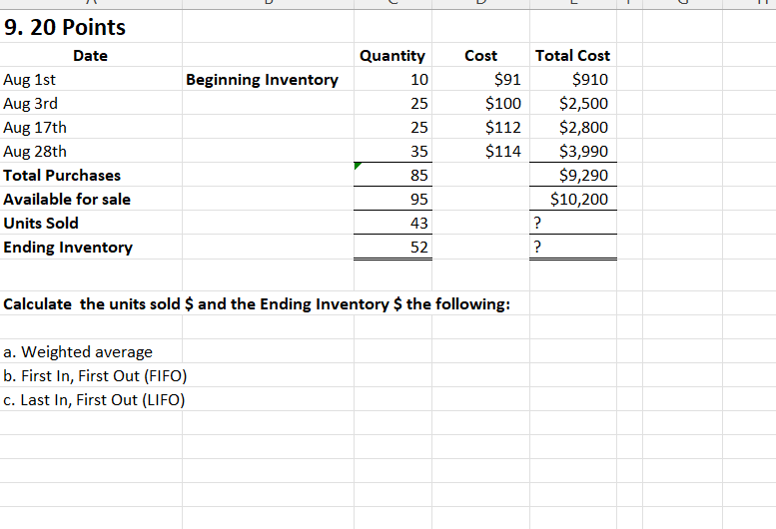Select the $114 cost cell
Image resolution: width=776 pixels, height=529 pixels.
tap(480, 151)
